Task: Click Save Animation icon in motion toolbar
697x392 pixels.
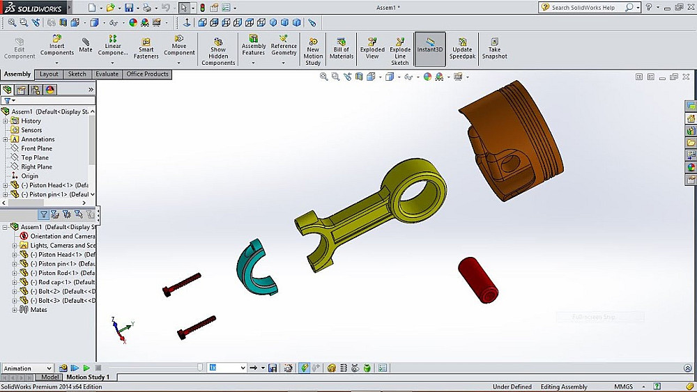Action: click(x=273, y=368)
